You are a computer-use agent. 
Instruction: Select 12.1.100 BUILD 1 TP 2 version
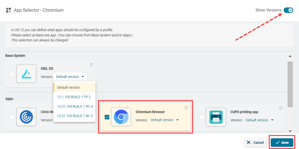point(74,97)
